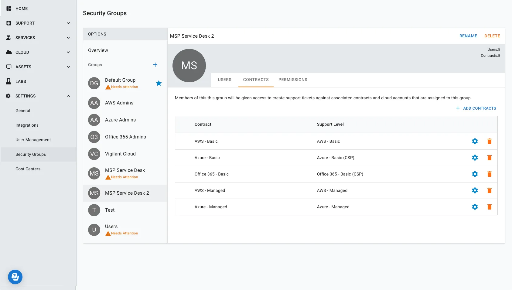Click the Labs flask icon
The height and width of the screenshot is (290, 512).
[x=9, y=81]
